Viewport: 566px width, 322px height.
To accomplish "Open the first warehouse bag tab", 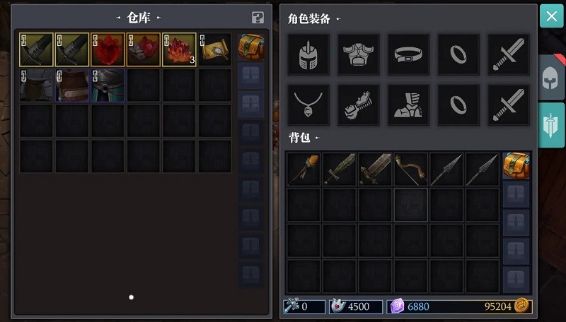I will (x=251, y=47).
